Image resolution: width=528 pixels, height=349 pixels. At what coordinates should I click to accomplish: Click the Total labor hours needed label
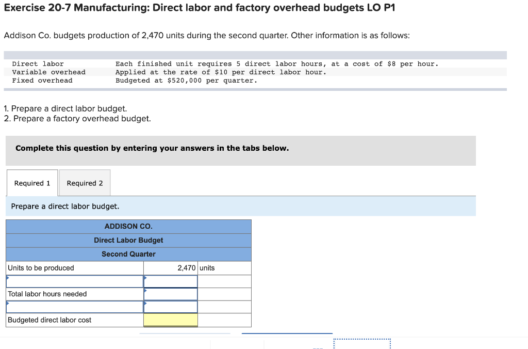47,294
